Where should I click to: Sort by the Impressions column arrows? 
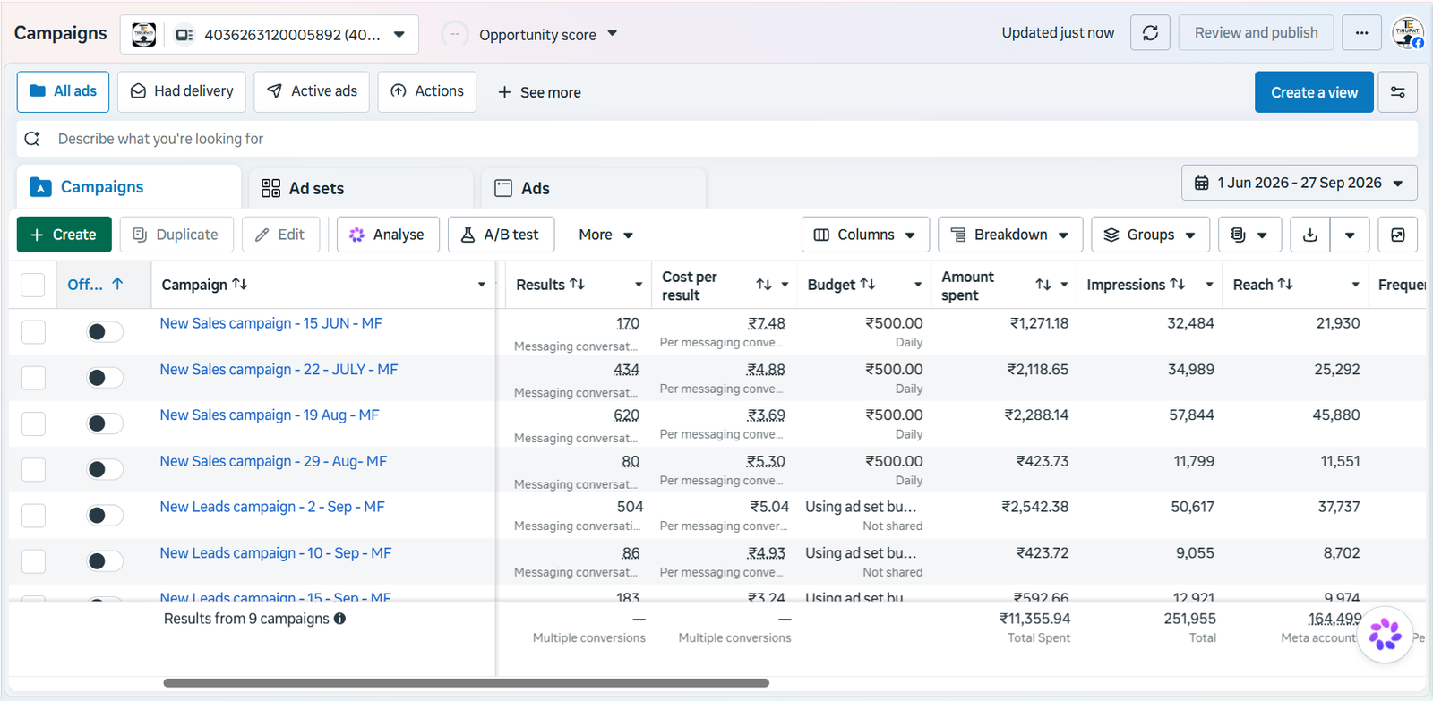(1178, 284)
